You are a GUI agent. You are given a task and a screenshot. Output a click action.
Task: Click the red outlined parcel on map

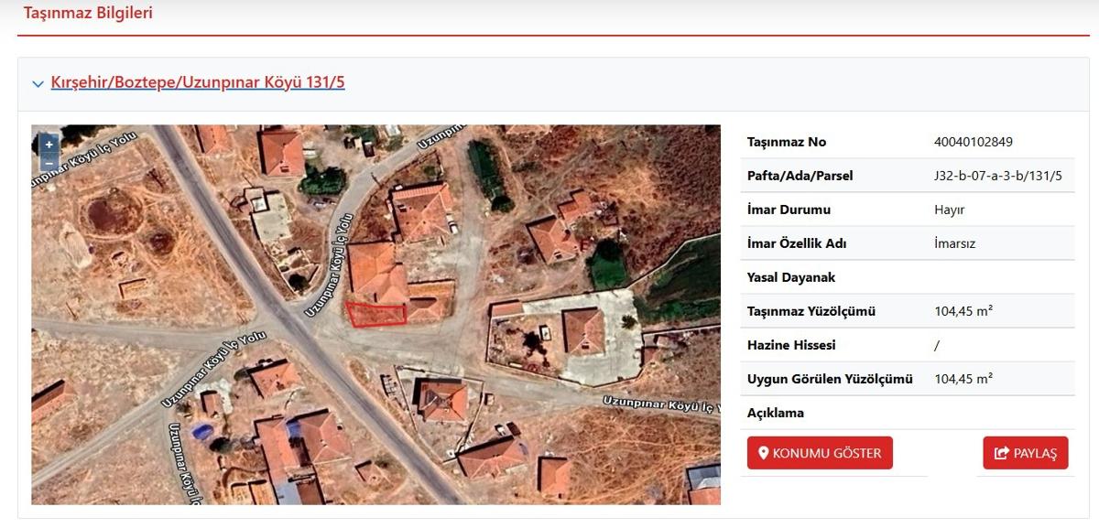[376, 315]
